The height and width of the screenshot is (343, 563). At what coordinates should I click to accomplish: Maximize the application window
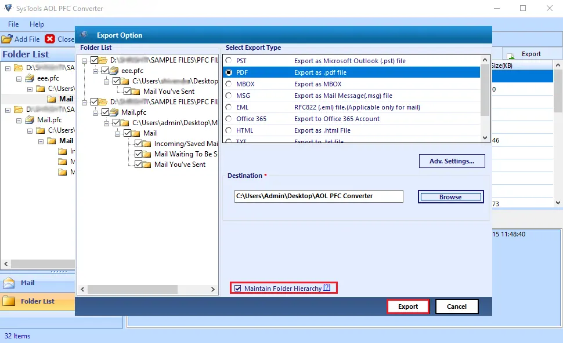pyautogui.click(x=523, y=8)
